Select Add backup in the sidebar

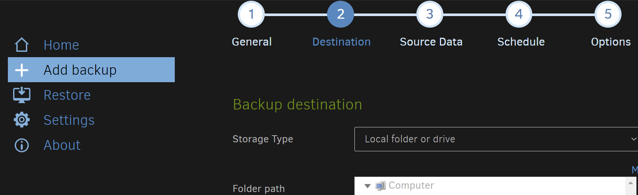(91, 70)
